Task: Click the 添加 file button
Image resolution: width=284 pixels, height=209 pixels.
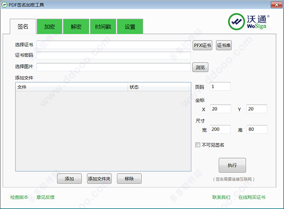Action: (x=70, y=179)
